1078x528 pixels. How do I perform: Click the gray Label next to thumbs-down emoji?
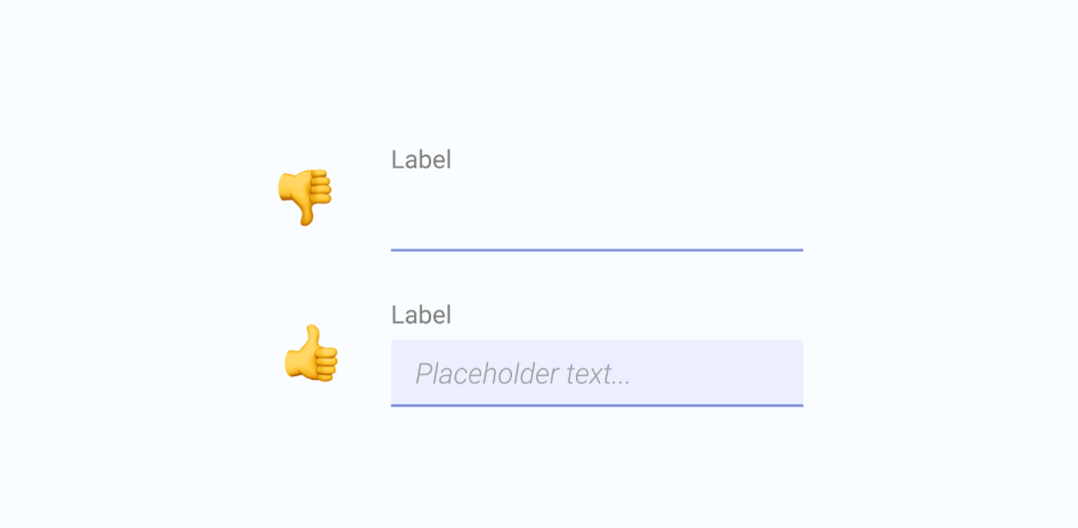(421, 160)
